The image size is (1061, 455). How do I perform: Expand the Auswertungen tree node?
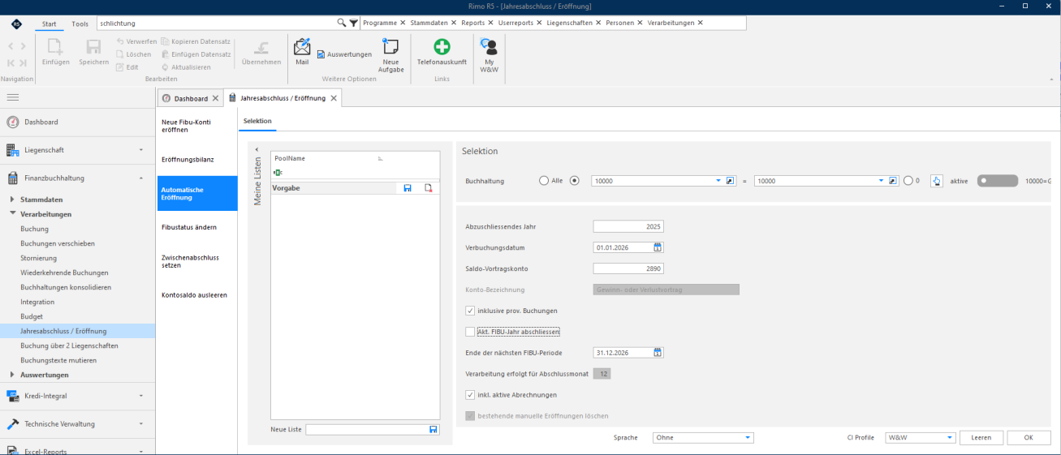point(12,375)
